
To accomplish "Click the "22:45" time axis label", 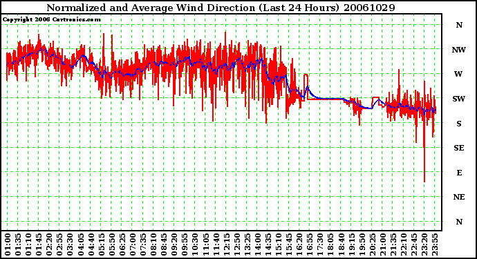I will 414,244.
